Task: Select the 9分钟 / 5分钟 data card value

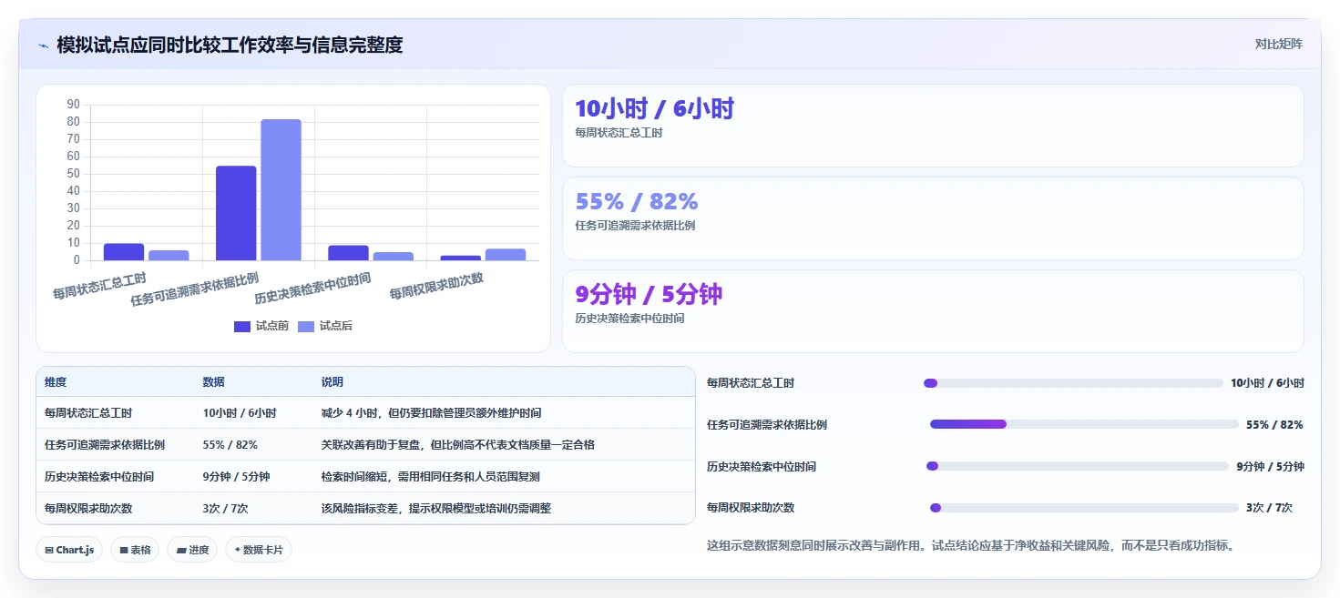Action: pos(649,294)
